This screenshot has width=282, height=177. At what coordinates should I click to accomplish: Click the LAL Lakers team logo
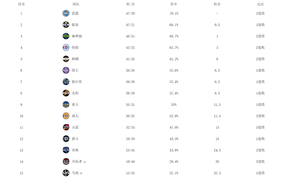(66, 116)
